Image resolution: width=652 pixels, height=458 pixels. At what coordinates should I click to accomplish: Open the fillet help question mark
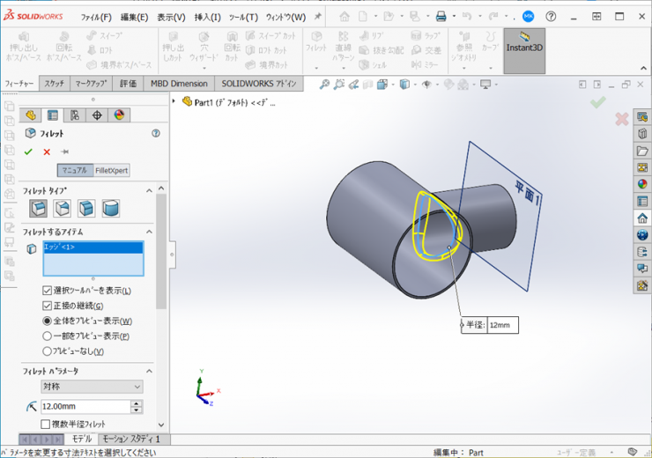[156, 134]
